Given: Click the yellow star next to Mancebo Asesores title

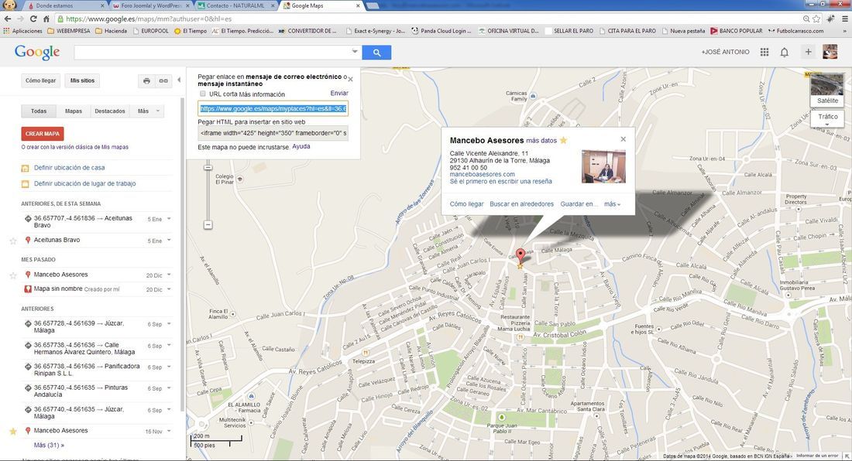Looking at the screenshot, I should point(563,141).
